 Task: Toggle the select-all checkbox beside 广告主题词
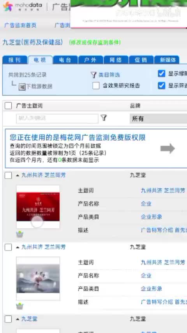[x=8, y=106]
